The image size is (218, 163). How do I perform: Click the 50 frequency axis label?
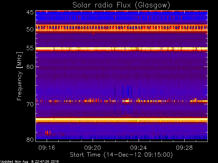[30, 30]
